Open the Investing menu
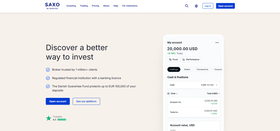 [x=71, y=6]
